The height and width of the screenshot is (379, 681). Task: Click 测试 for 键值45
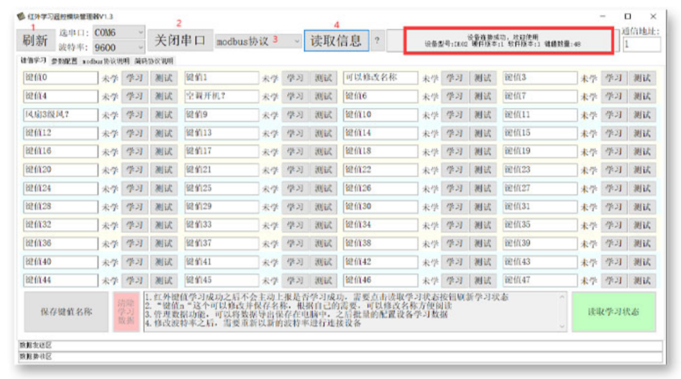click(x=323, y=280)
